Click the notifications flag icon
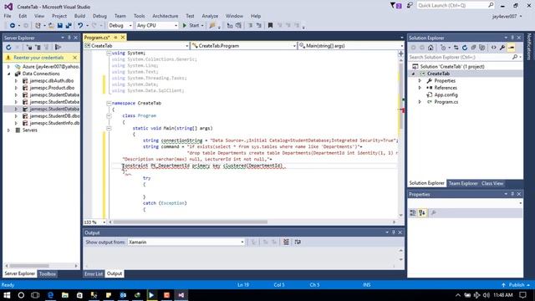Viewport: 535px width, 301px height. [395, 6]
